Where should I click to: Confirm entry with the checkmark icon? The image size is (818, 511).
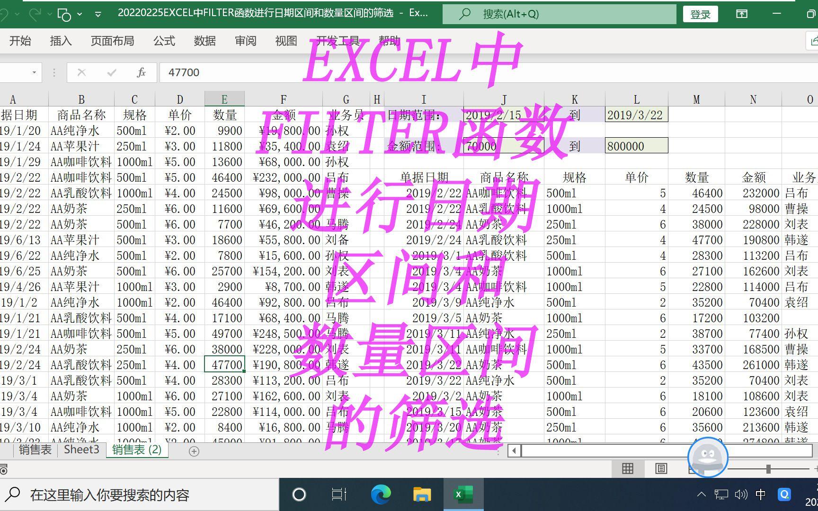(112, 72)
